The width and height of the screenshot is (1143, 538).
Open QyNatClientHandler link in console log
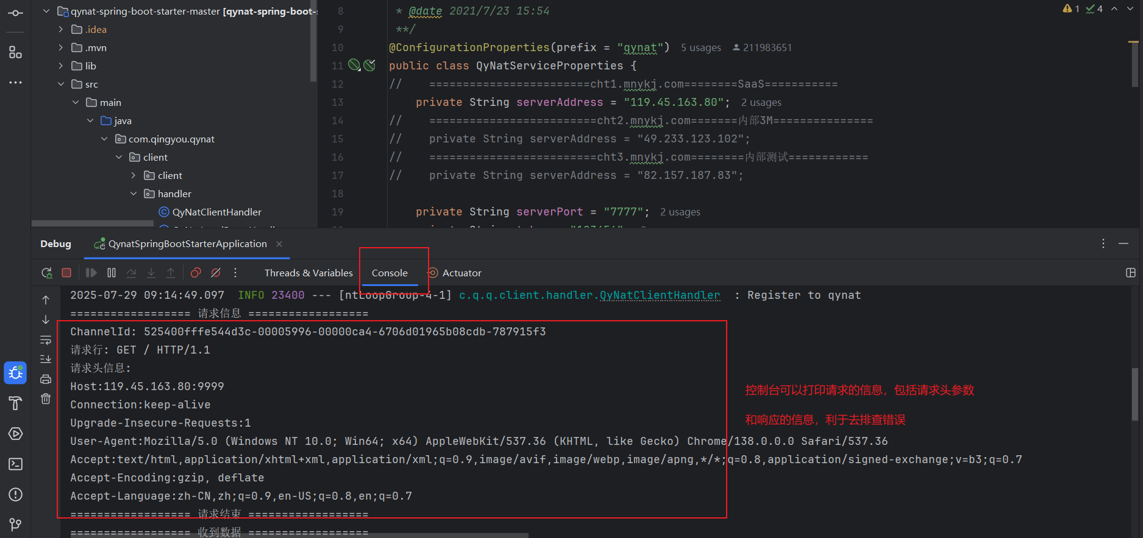(660, 295)
